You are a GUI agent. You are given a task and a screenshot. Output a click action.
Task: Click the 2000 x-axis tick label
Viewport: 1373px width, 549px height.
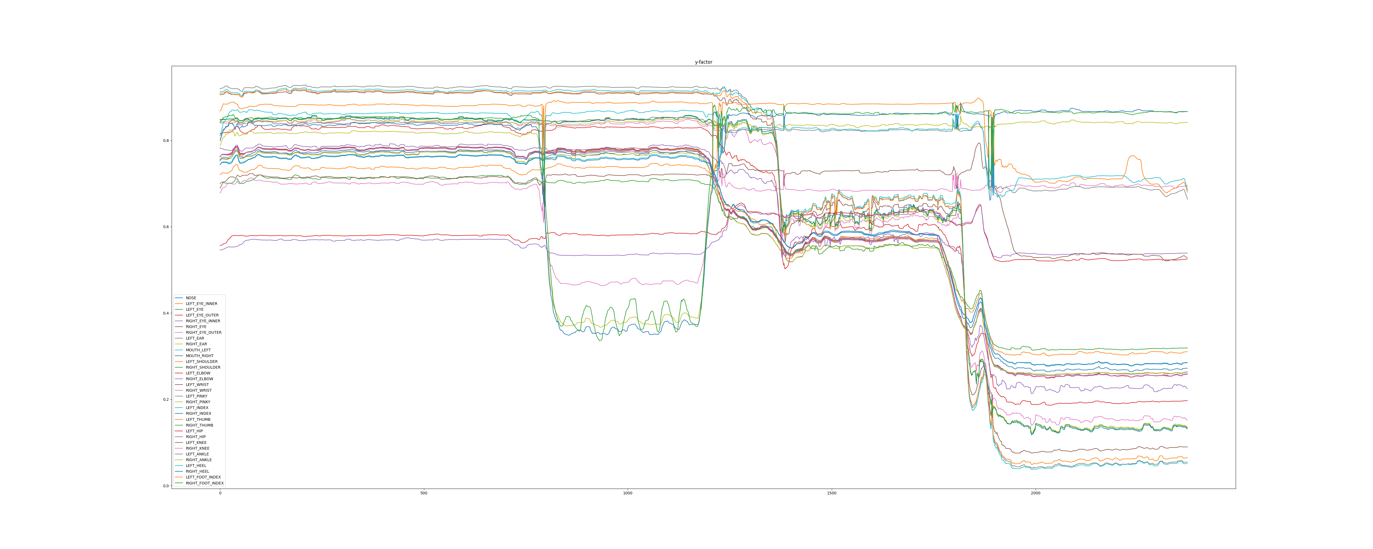click(1035, 493)
